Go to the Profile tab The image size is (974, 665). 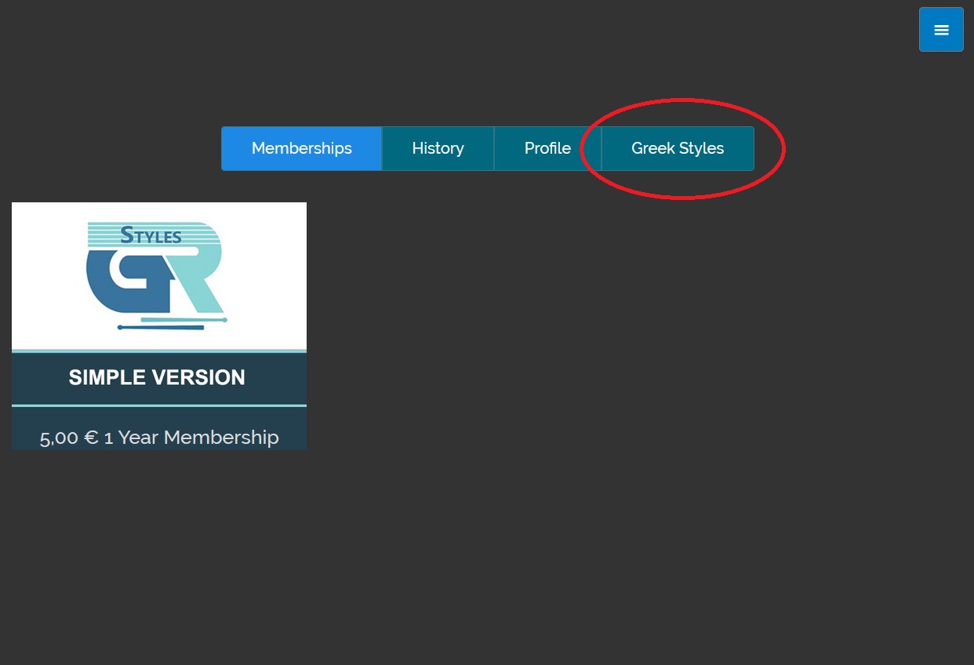tap(547, 148)
